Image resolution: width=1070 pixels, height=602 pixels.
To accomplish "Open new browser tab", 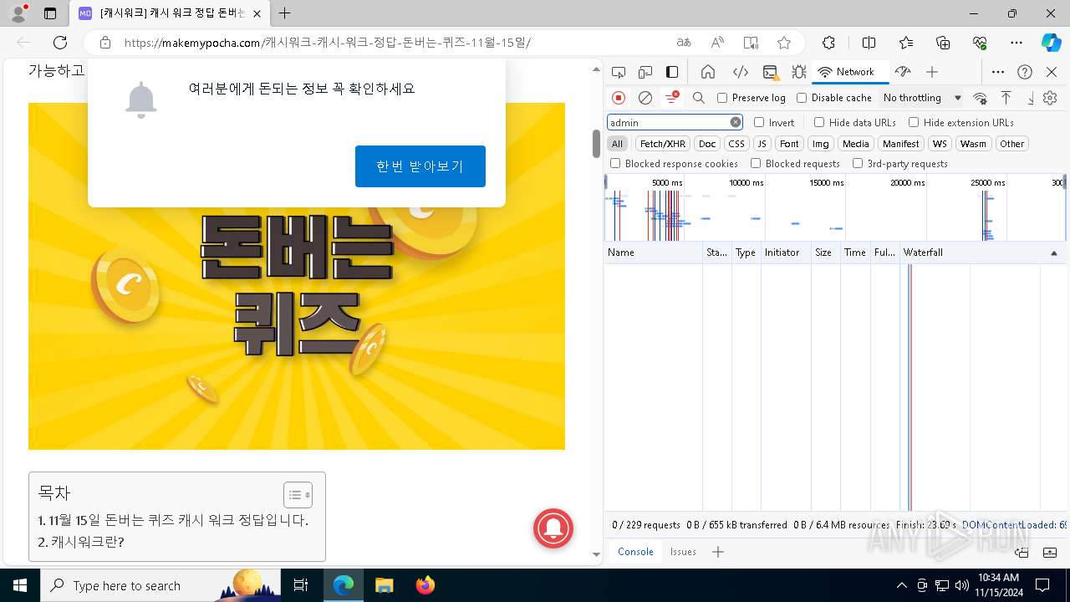I will [284, 13].
